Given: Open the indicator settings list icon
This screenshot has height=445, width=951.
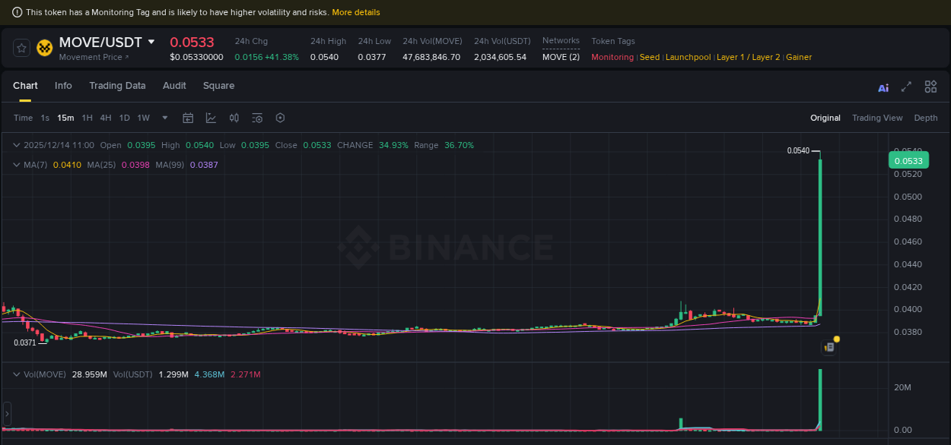Looking at the screenshot, I should pos(256,118).
